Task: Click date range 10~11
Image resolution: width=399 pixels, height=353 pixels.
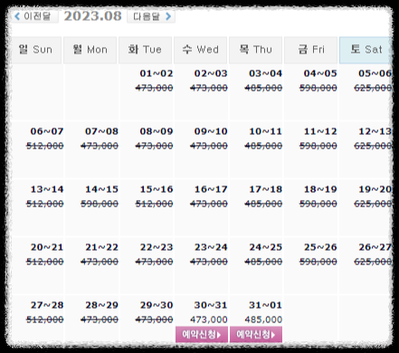Action: (x=266, y=131)
